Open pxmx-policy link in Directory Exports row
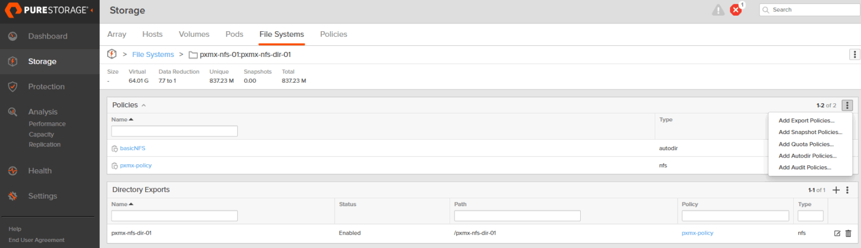861x248 pixels. pyautogui.click(x=697, y=233)
